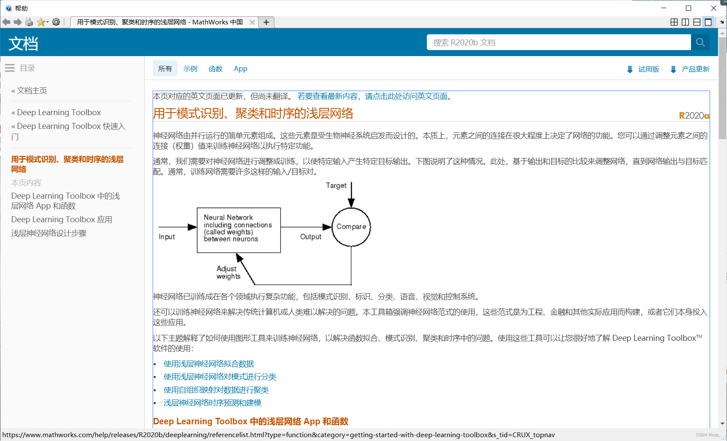Select the 用于模式识别 browser tab
727x441 pixels.
pyautogui.click(x=160, y=22)
